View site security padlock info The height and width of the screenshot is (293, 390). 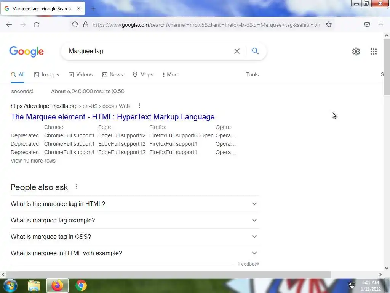(86, 24)
